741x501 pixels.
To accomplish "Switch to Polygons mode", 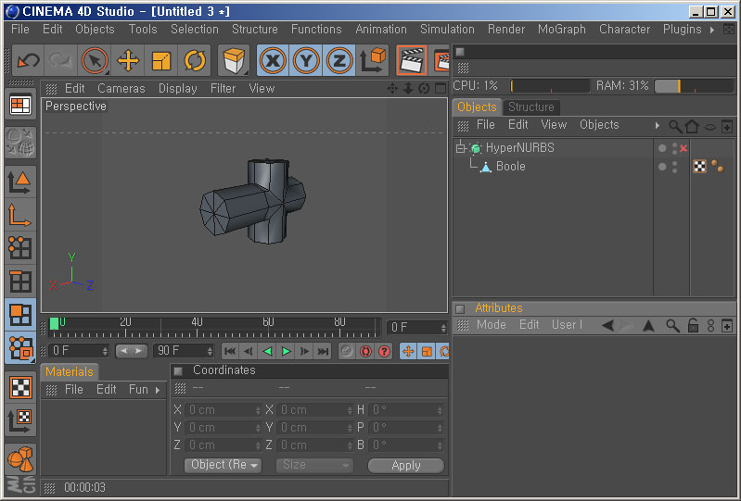I will point(20,315).
